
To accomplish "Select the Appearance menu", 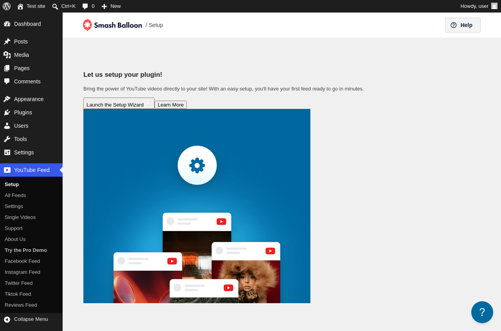I will 31,99.
